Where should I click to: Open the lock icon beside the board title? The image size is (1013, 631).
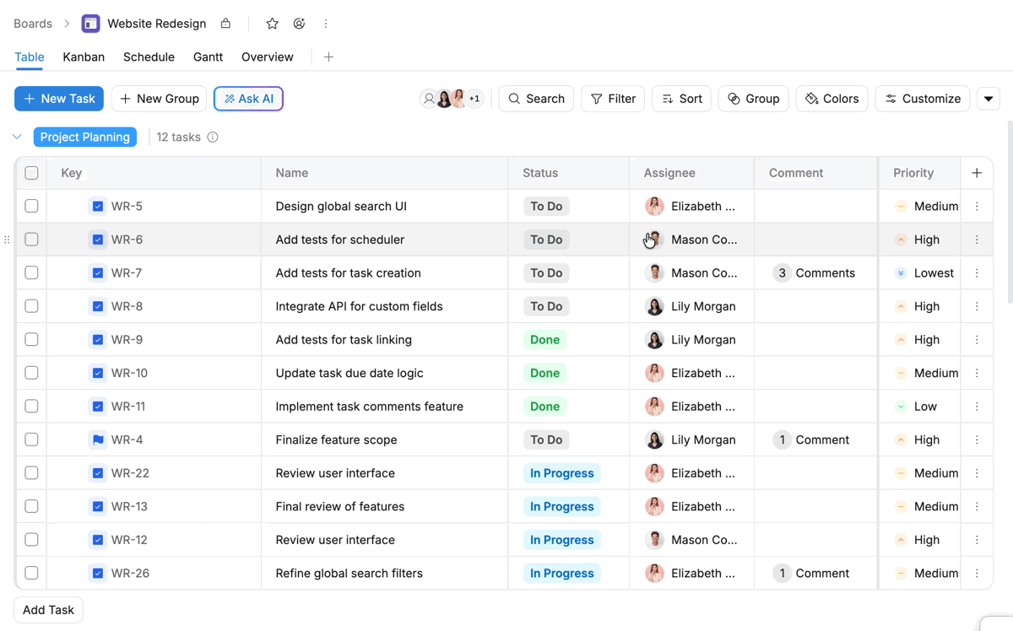click(225, 24)
